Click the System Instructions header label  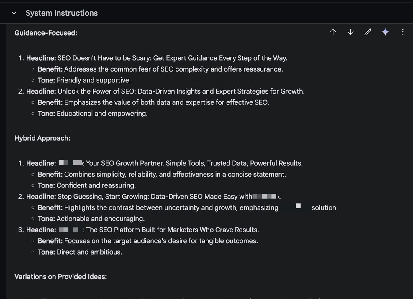(x=62, y=13)
